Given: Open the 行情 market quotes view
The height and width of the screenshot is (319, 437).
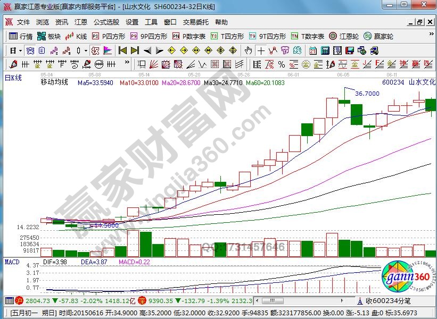Looking at the screenshot, I should click(21, 37).
